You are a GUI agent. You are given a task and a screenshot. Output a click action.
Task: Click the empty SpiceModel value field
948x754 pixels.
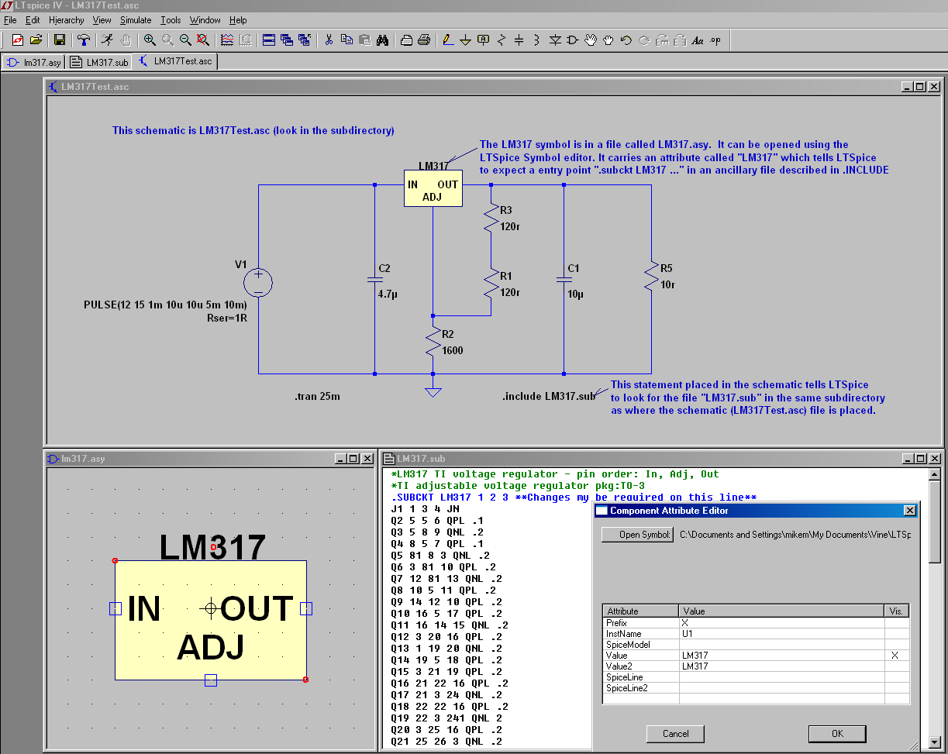781,645
